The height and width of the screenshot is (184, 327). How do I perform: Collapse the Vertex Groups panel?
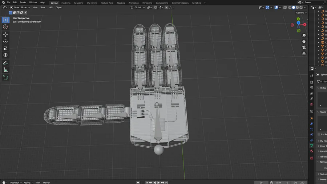pos(322,88)
